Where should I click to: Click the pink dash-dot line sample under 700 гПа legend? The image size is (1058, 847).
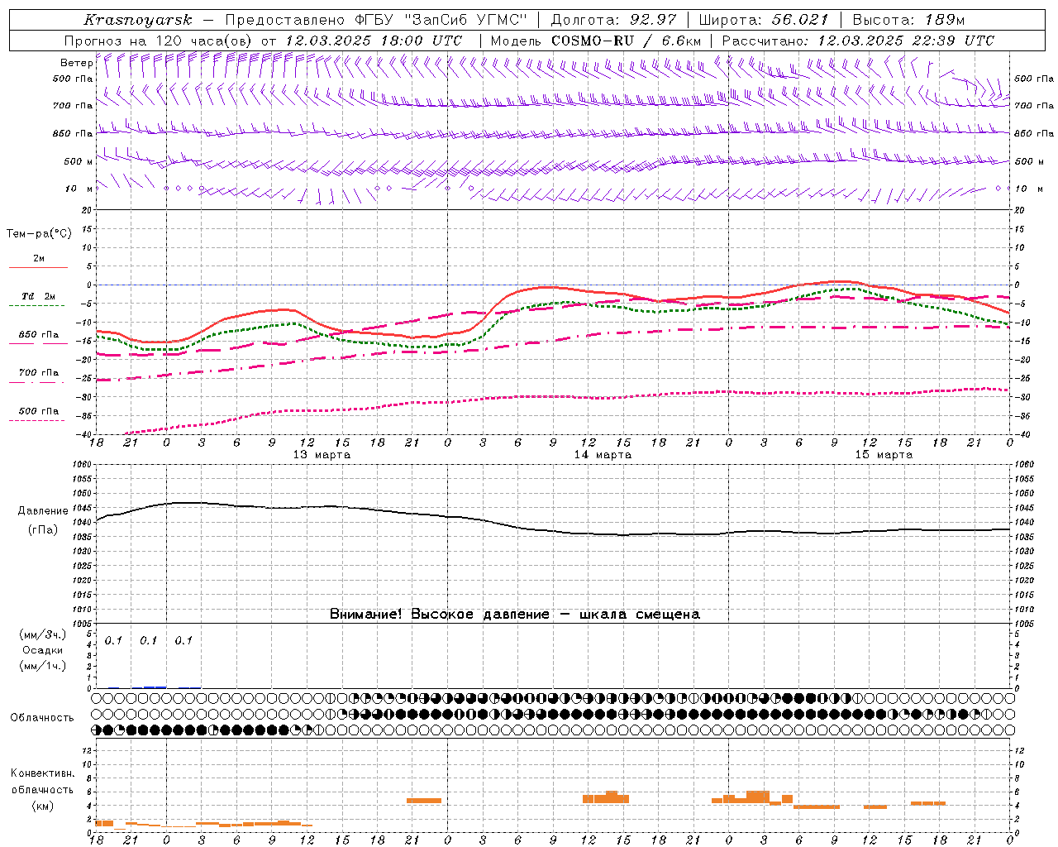36,383
